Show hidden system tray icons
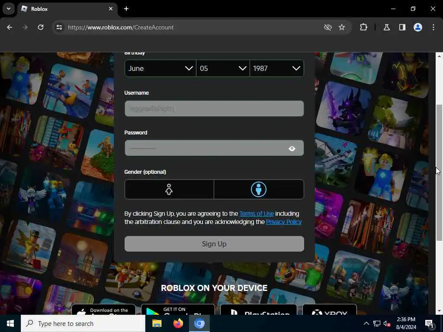 [x=366, y=323]
